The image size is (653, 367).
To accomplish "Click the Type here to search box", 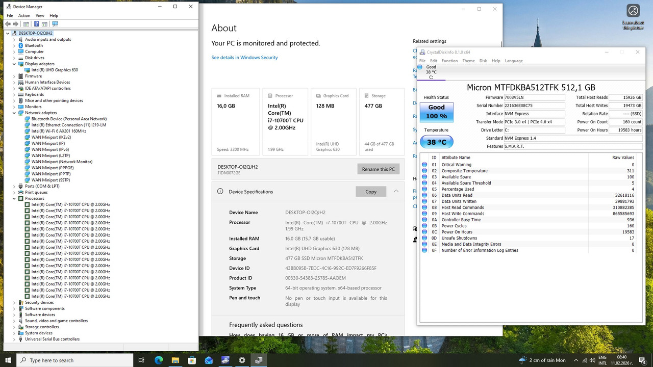I will [x=75, y=360].
